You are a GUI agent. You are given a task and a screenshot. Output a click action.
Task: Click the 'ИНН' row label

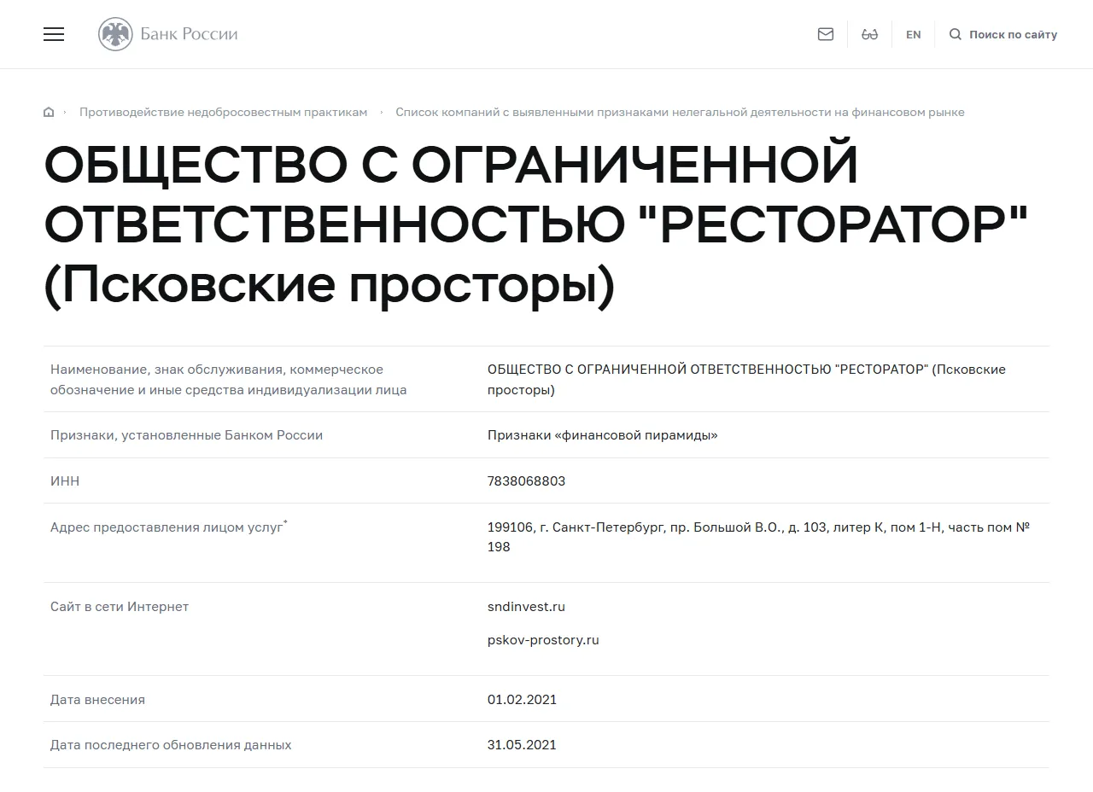point(65,481)
